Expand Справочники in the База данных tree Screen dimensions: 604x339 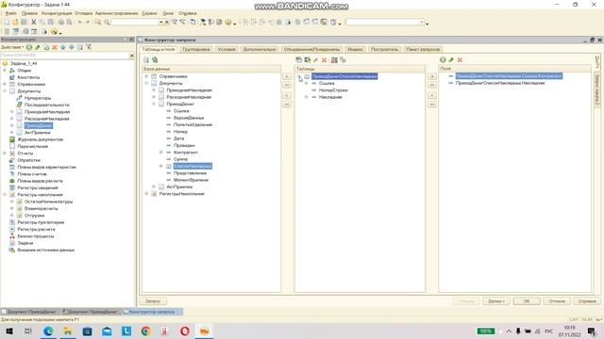147,76
